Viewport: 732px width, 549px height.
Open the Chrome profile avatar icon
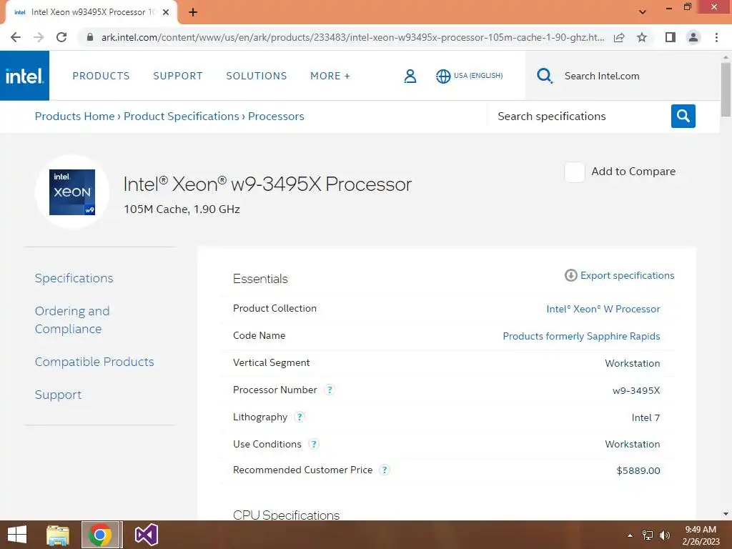click(693, 37)
